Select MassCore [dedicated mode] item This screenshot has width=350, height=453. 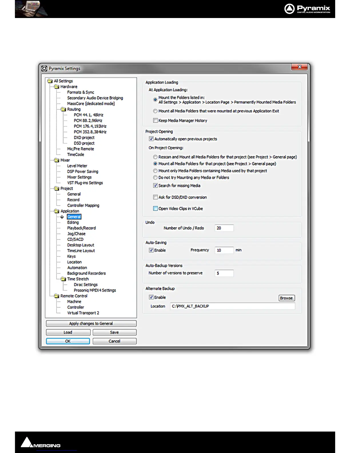click(91, 104)
